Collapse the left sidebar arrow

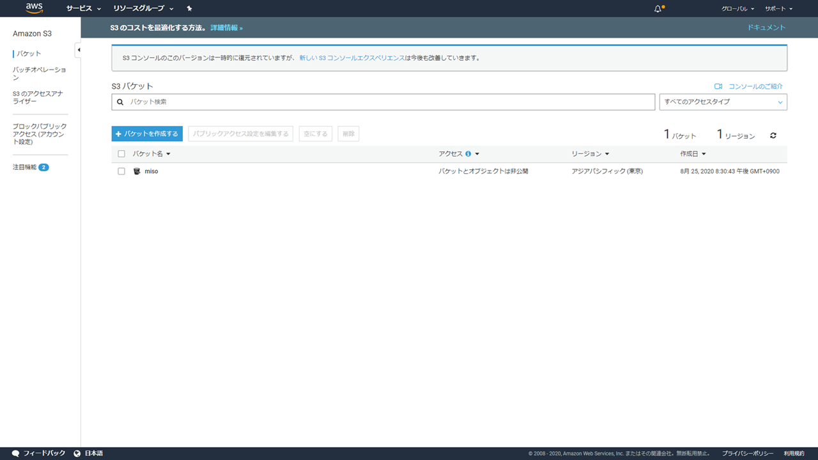[x=78, y=50]
